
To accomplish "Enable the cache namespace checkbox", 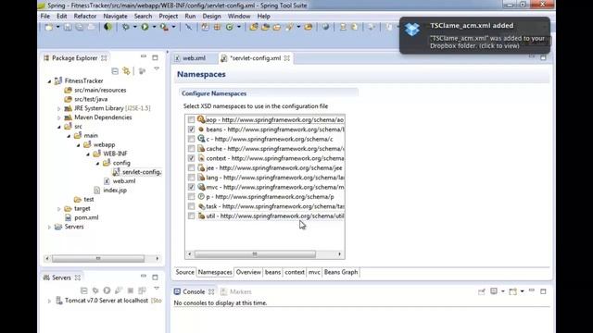I will click(192, 149).
